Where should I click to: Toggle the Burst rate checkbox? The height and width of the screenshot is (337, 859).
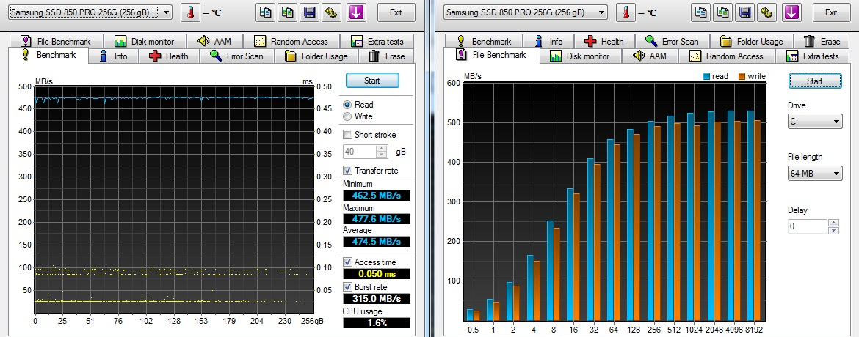tap(348, 286)
